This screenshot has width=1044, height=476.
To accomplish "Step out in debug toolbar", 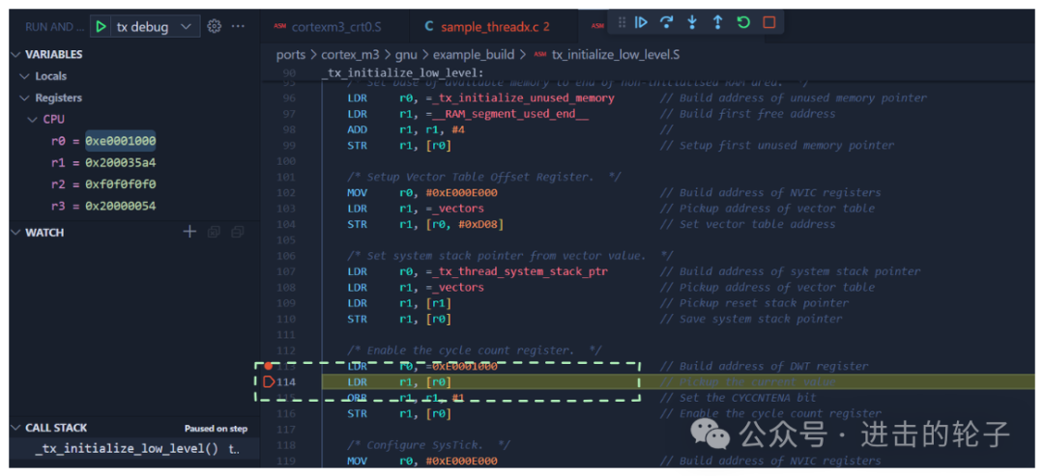I will [717, 22].
